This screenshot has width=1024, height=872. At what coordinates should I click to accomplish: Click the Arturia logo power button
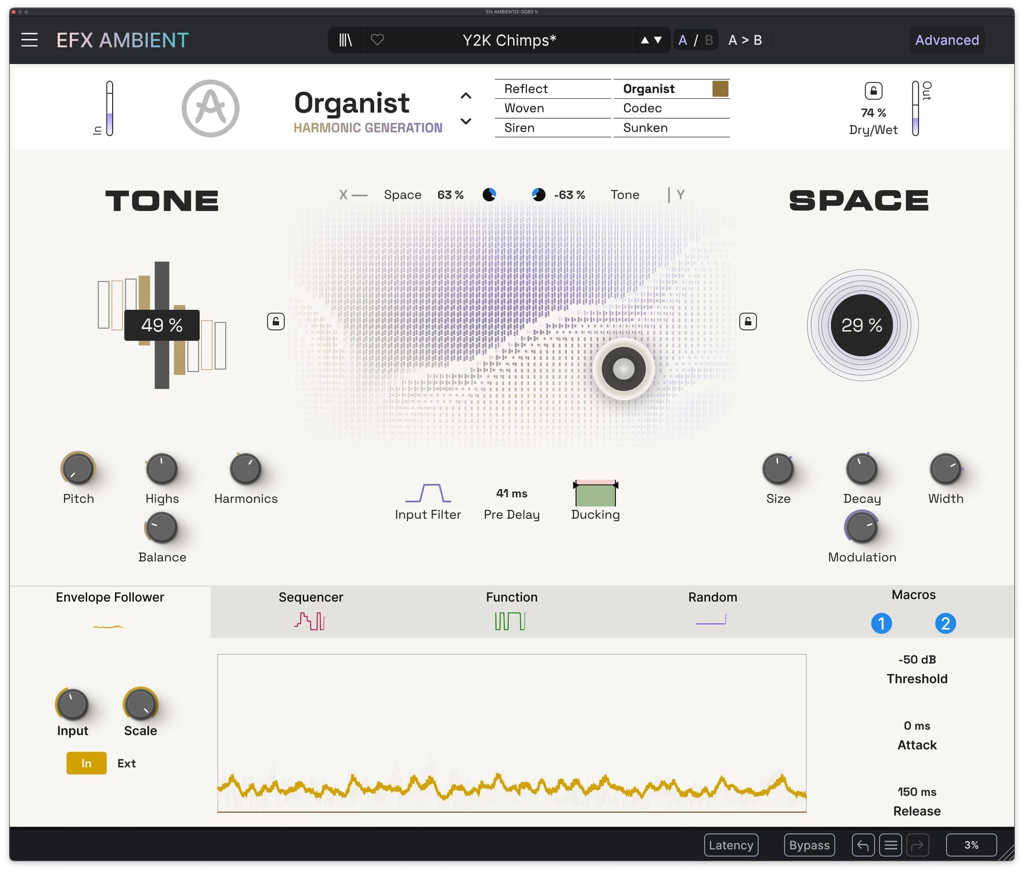pyautogui.click(x=210, y=108)
